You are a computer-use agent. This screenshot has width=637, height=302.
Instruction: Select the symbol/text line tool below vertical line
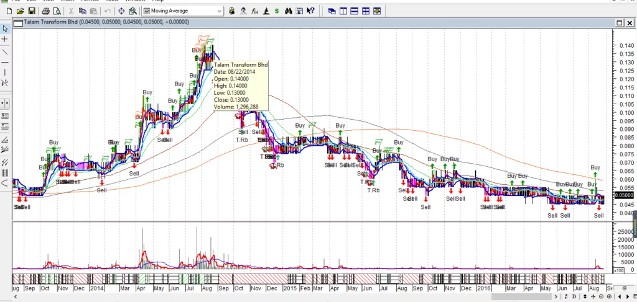(x=5, y=82)
